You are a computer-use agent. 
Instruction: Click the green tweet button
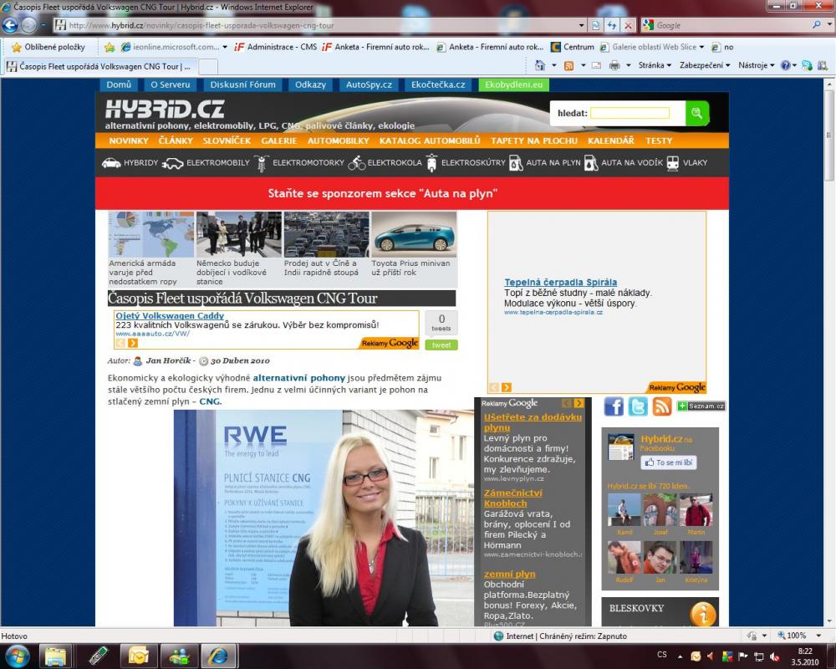pos(441,345)
